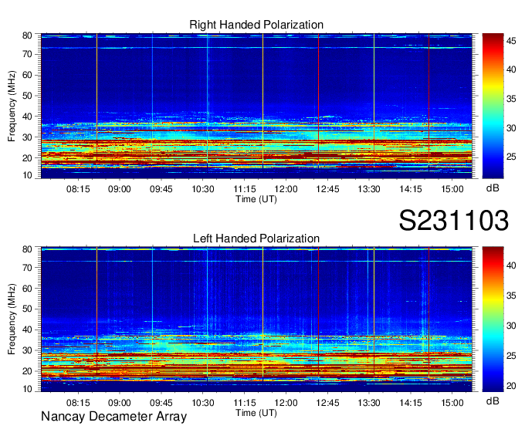Viewport: 525px width, 426px height.
Task: Click the S231103 observation label
Action: [454, 221]
